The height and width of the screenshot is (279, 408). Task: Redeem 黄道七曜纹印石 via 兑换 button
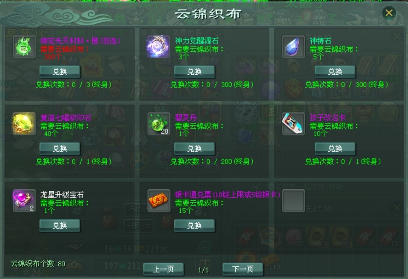[60, 149]
